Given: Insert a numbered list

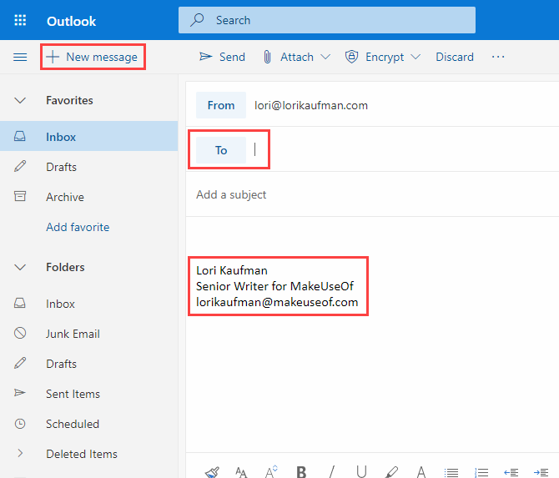Looking at the screenshot, I should pyautogui.click(x=481, y=471).
